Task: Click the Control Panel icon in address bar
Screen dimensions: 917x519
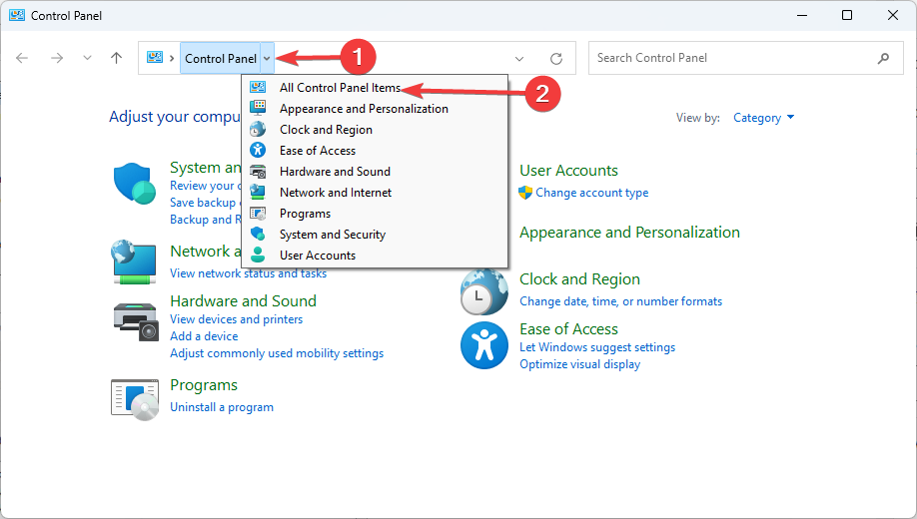Action: 155,57
